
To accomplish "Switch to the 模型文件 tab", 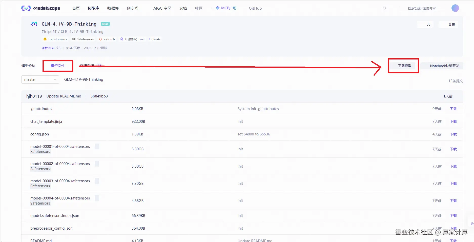I will (58, 66).
